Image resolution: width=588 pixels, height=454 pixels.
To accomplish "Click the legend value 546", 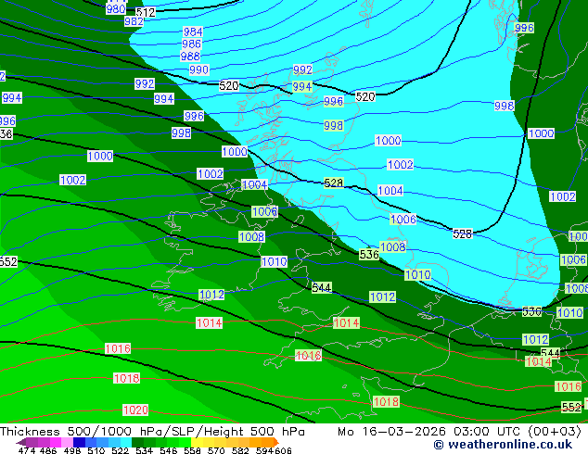I will [169, 450].
